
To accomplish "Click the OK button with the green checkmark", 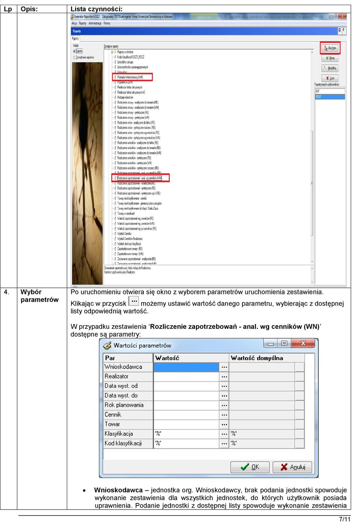I will click(250, 467).
